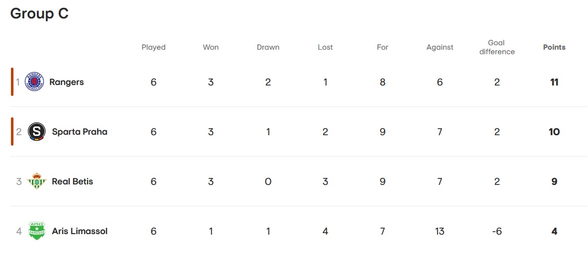Click the Goal difference column header
The image size is (588, 254).
click(497, 47)
